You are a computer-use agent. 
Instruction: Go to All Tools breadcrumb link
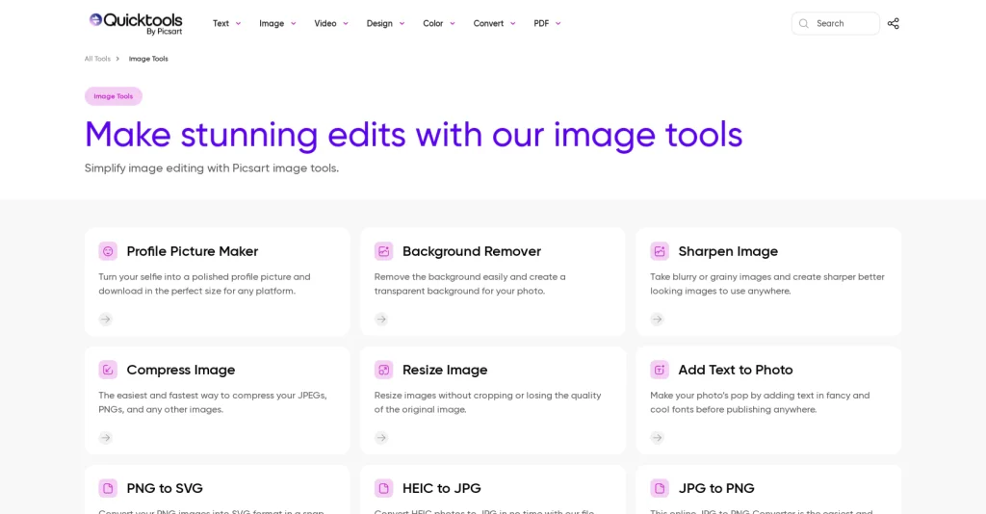coord(97,59)
